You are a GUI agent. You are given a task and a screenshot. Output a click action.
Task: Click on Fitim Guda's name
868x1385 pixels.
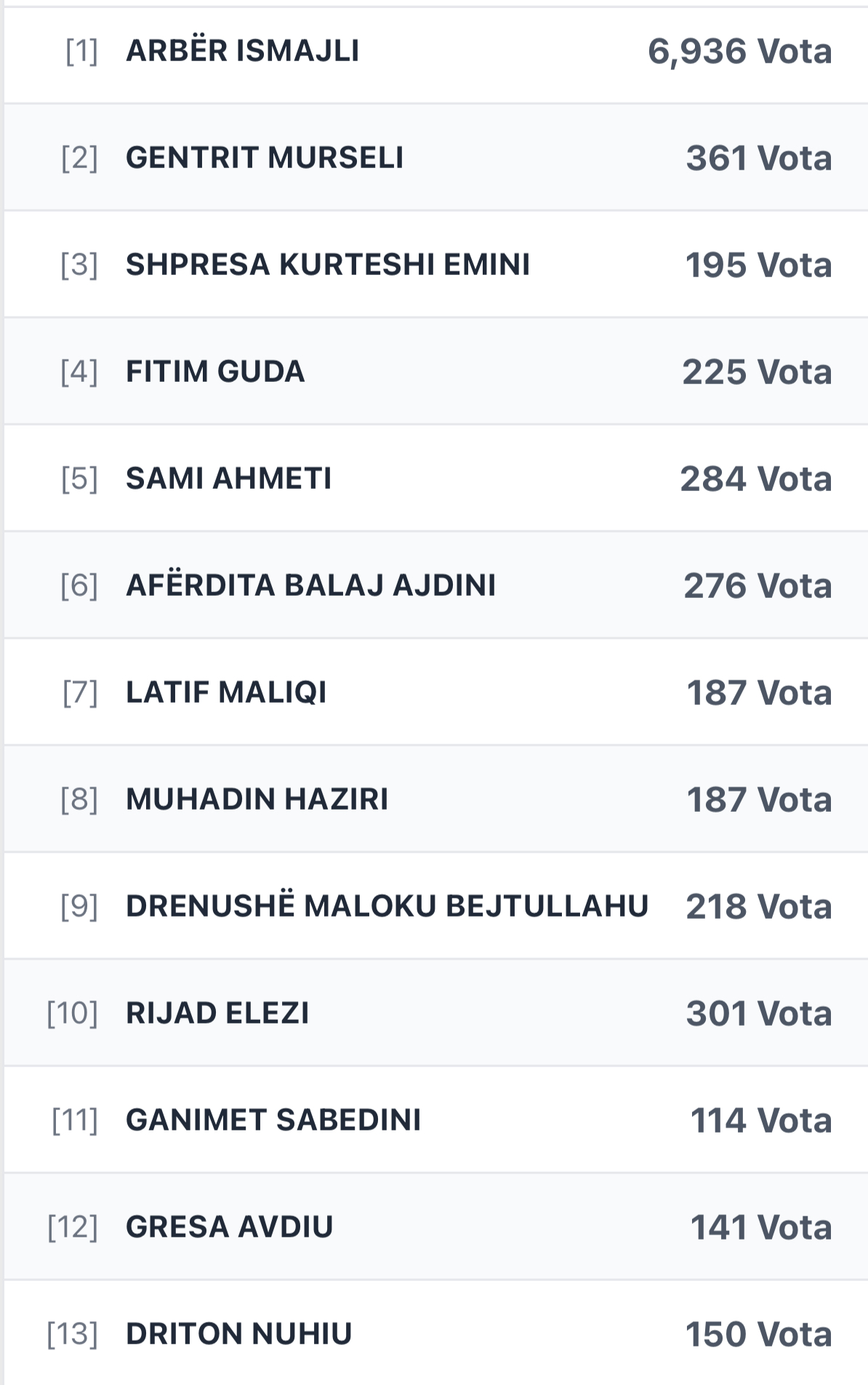coord(215,372)
